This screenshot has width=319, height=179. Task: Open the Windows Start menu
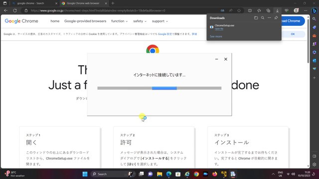(x=85, y=174)
